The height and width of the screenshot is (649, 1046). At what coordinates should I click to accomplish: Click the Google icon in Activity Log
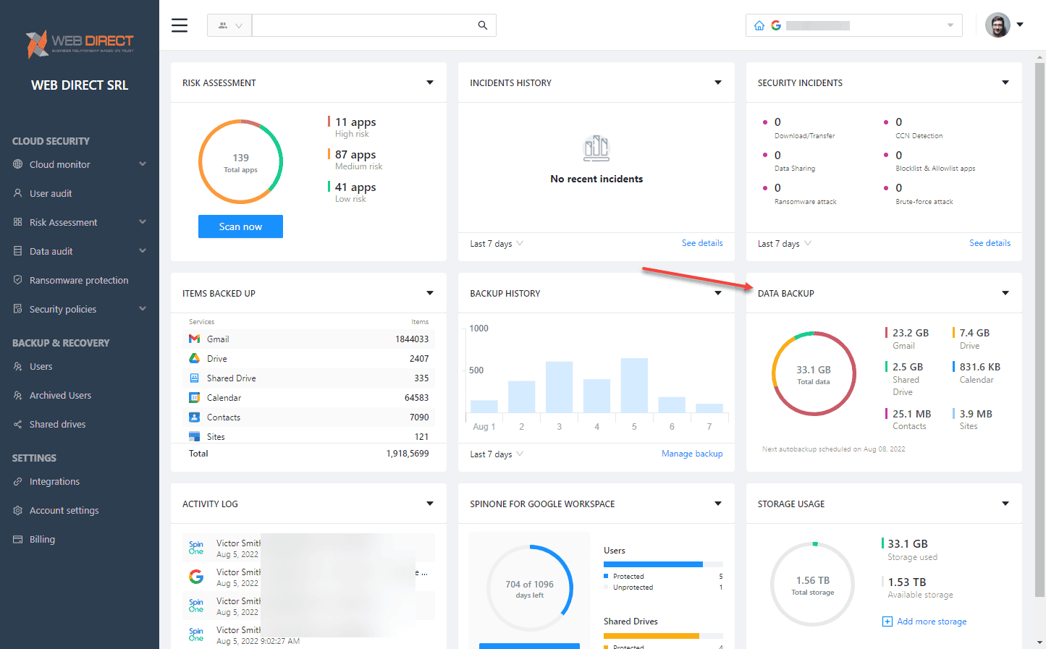[x=196, y=577]
